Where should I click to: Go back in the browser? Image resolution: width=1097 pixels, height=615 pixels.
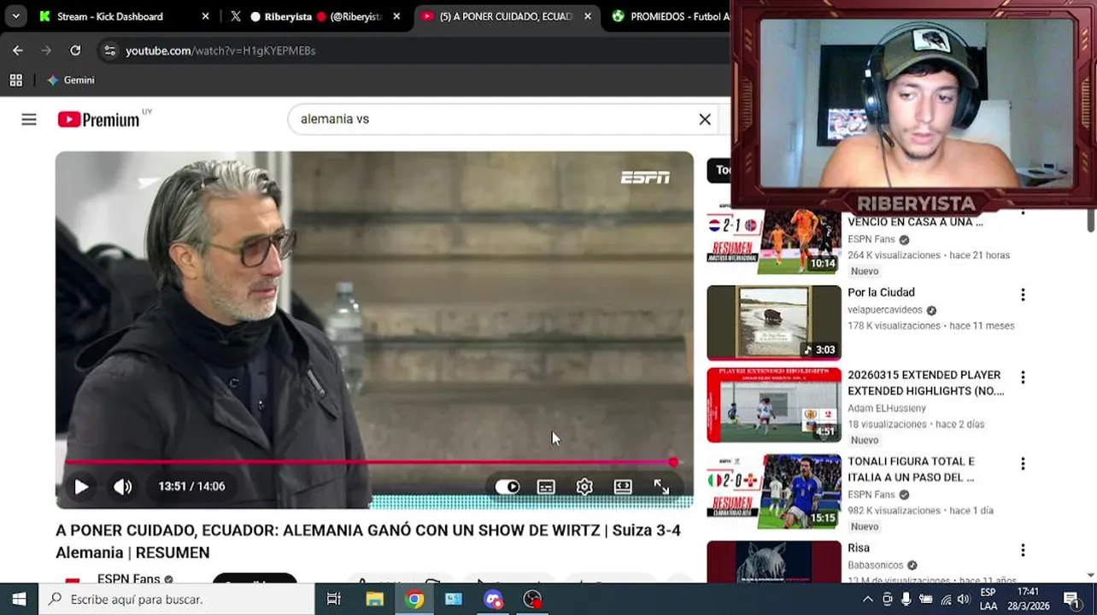coord(18,50)
